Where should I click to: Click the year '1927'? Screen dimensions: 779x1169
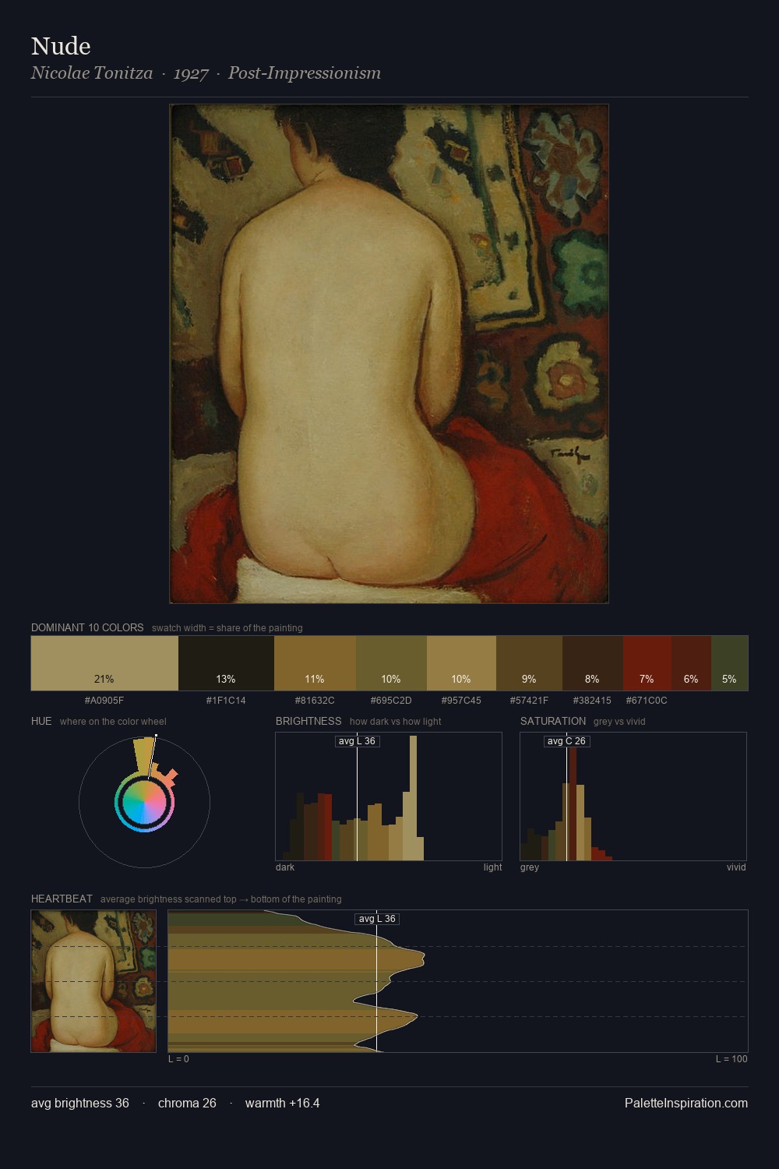tap(191, 73)
